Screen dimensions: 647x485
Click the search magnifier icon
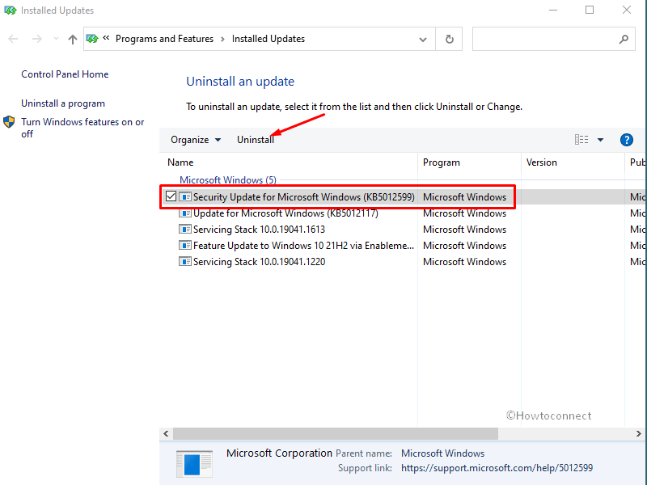pos(624,39)
